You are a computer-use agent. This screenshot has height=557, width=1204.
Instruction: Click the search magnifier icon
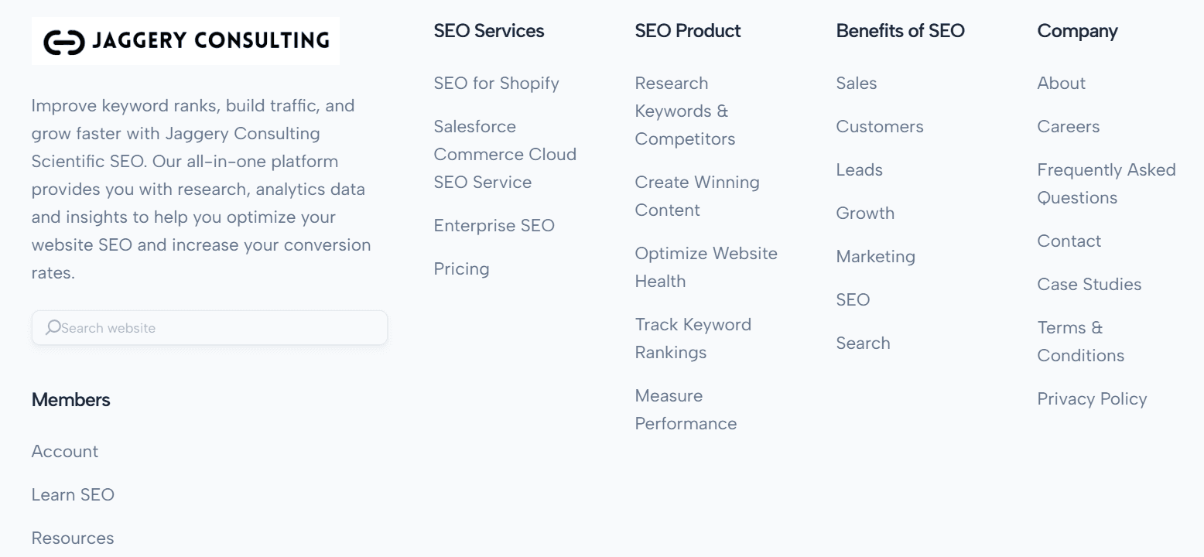coord(53,327)
